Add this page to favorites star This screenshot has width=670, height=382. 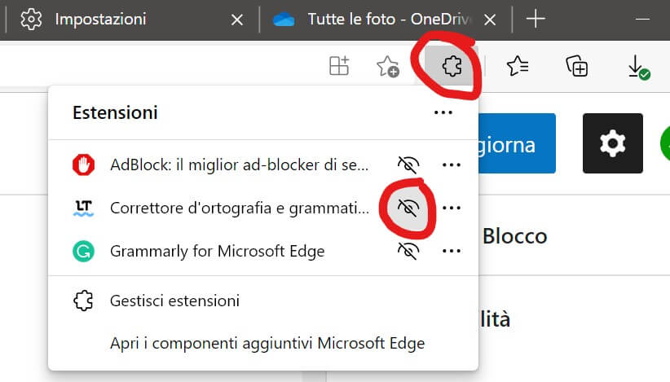click(388, 67)
